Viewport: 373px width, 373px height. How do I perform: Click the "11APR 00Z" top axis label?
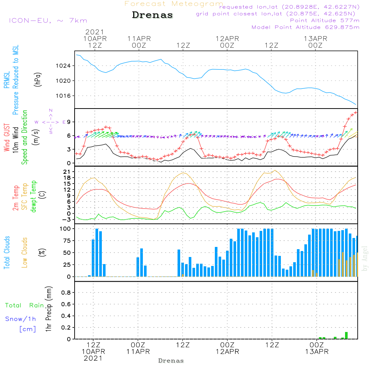pos(139,42)
